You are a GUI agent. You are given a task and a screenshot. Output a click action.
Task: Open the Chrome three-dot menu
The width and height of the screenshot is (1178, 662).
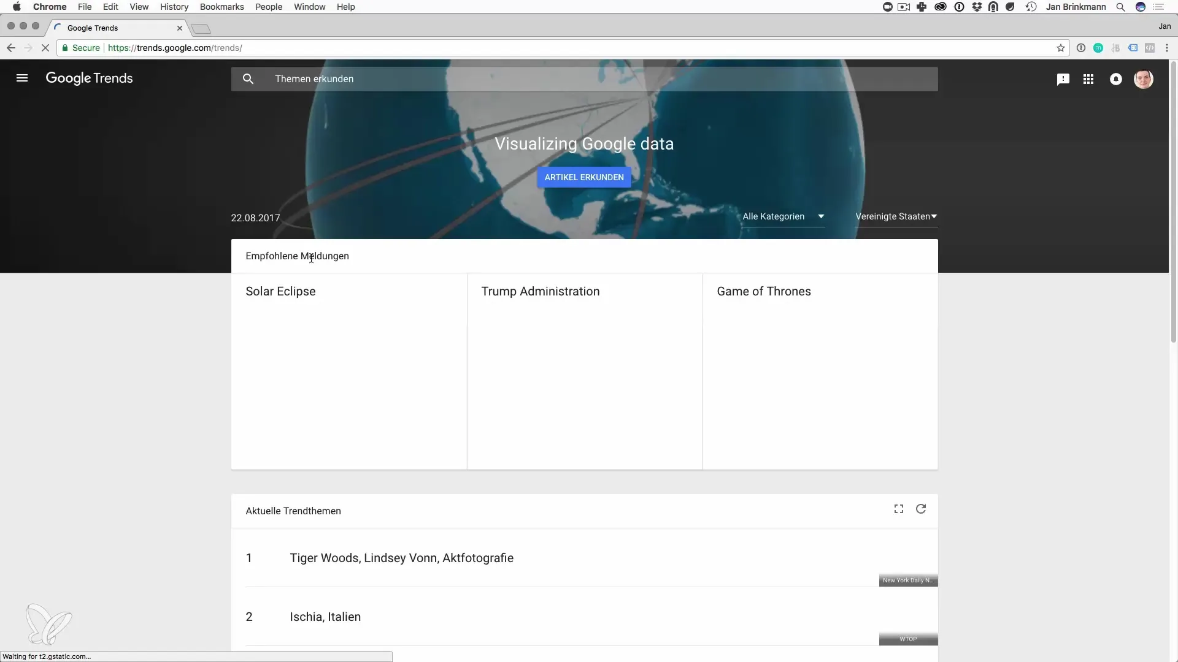[1167, 48]
